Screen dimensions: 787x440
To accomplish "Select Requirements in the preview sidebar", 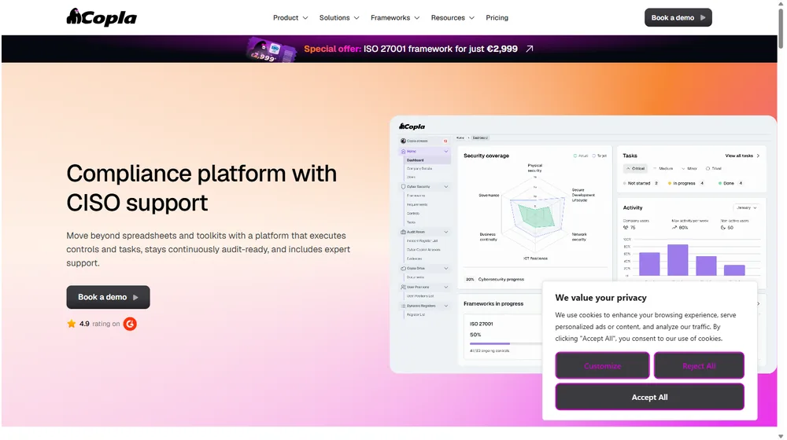I will point(417,204).
